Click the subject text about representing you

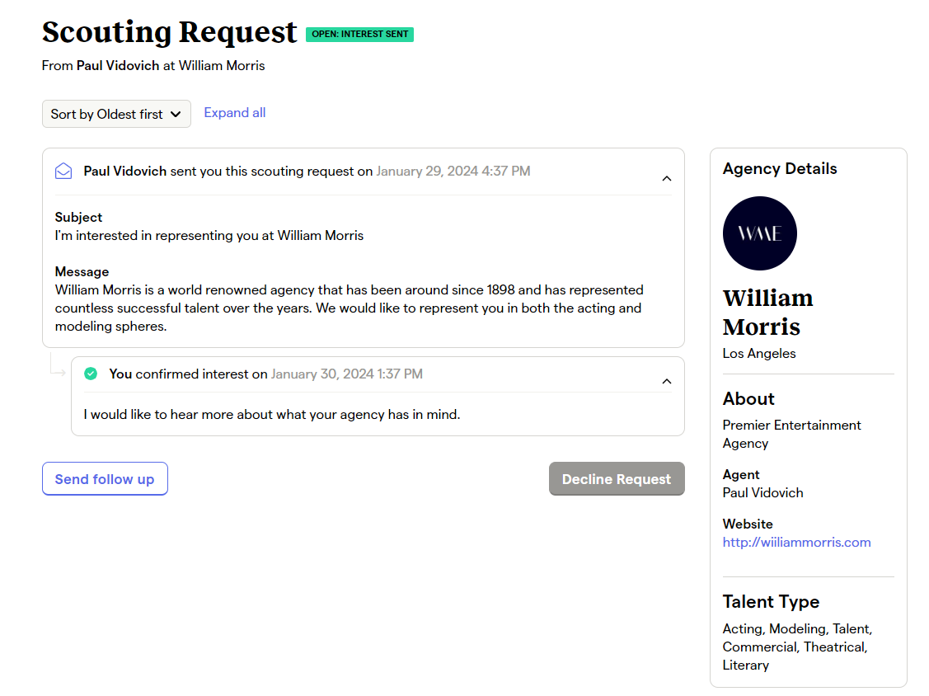(209, 235)
